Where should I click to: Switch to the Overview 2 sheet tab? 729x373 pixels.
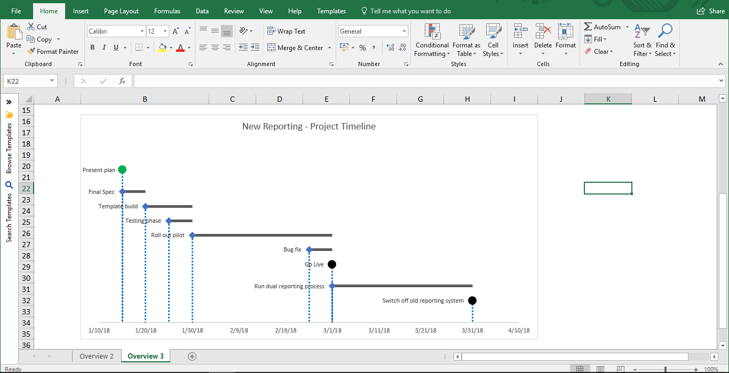click(x=97, y=356)
